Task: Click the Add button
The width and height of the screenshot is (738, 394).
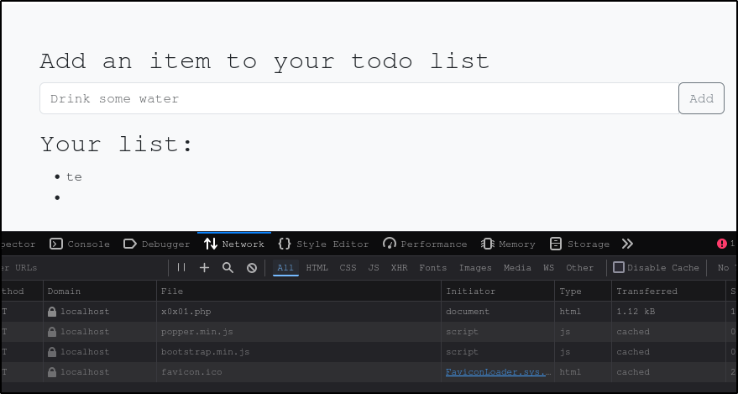Action: click(701, 98)
